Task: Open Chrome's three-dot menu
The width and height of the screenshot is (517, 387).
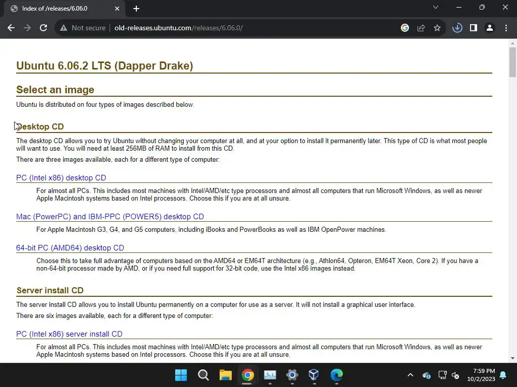Action: [506, 28]
